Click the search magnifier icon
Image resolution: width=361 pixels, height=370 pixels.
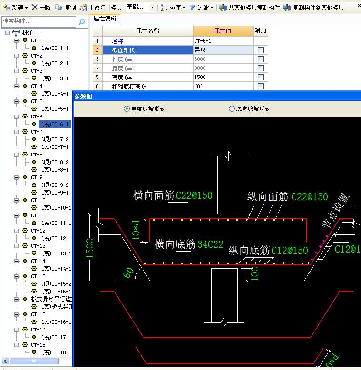(82, 22)
